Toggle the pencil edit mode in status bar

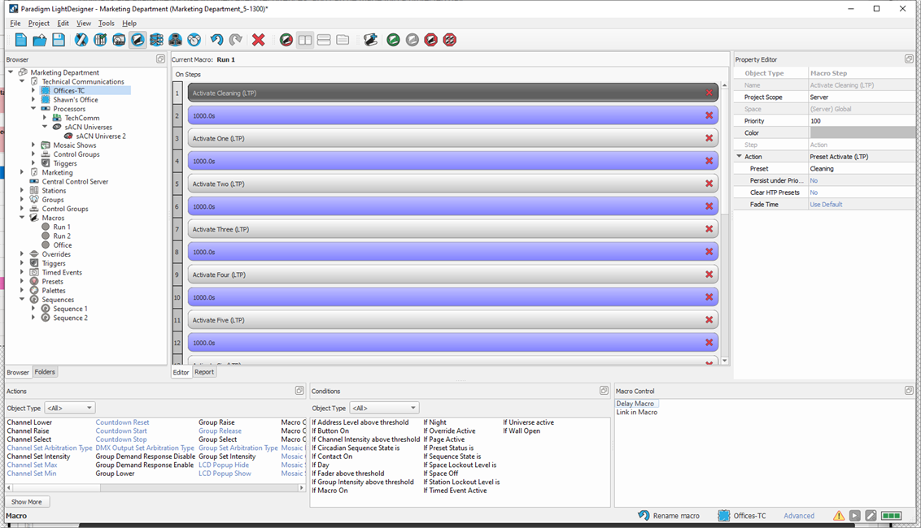(x=871, y=516)
